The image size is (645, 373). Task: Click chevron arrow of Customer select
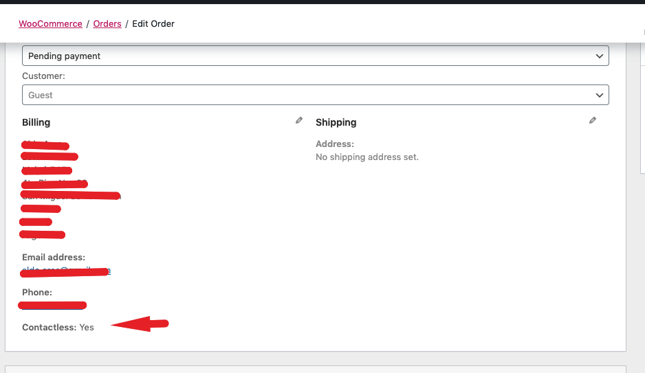pyautogui.click(x=600, y=95)
